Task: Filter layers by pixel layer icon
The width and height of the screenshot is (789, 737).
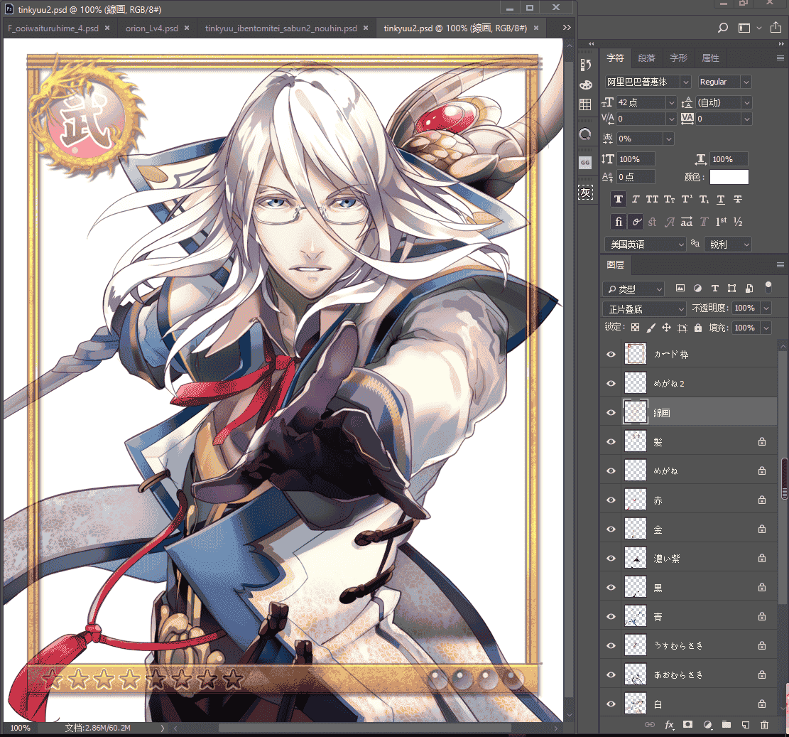Action: [680, 289]
